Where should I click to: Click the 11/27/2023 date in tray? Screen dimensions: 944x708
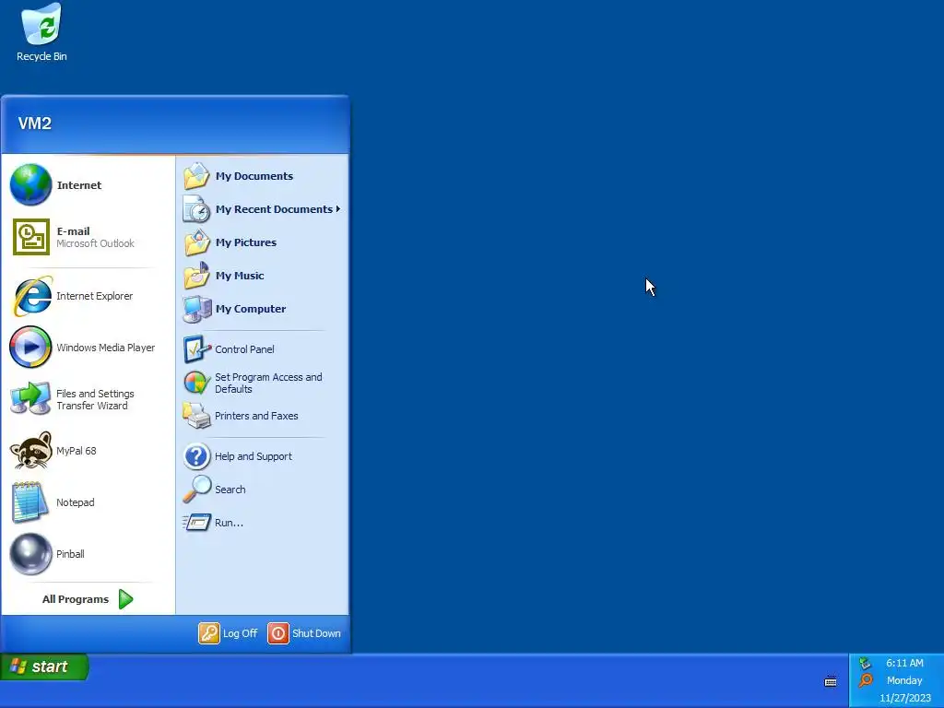point(905,699)
